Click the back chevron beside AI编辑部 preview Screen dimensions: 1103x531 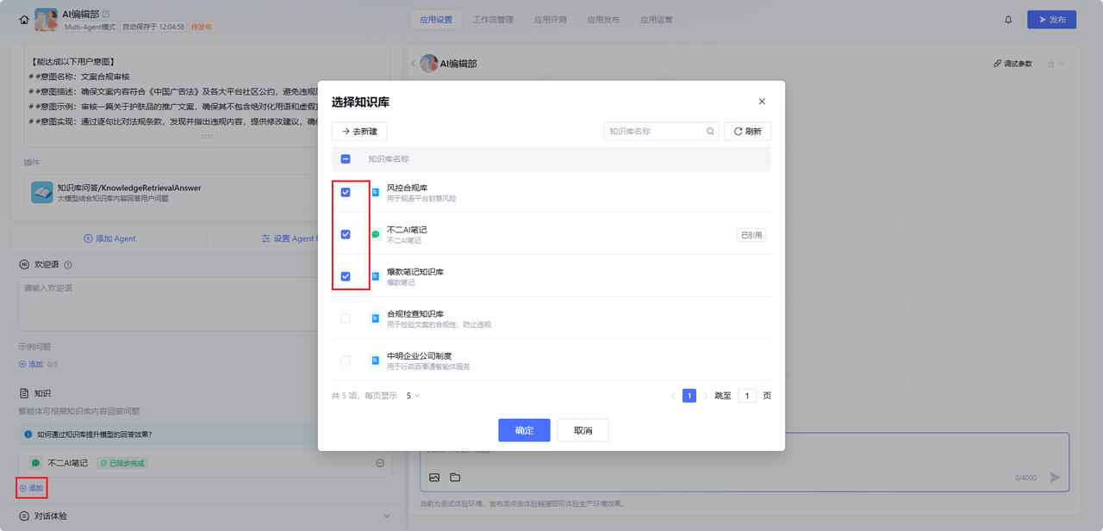tap(413, 64)
